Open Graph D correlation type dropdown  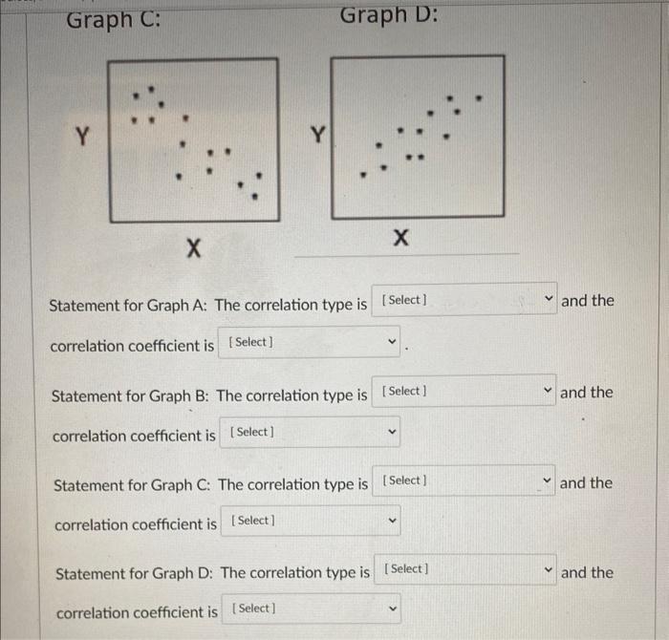[x=465, y=569]
